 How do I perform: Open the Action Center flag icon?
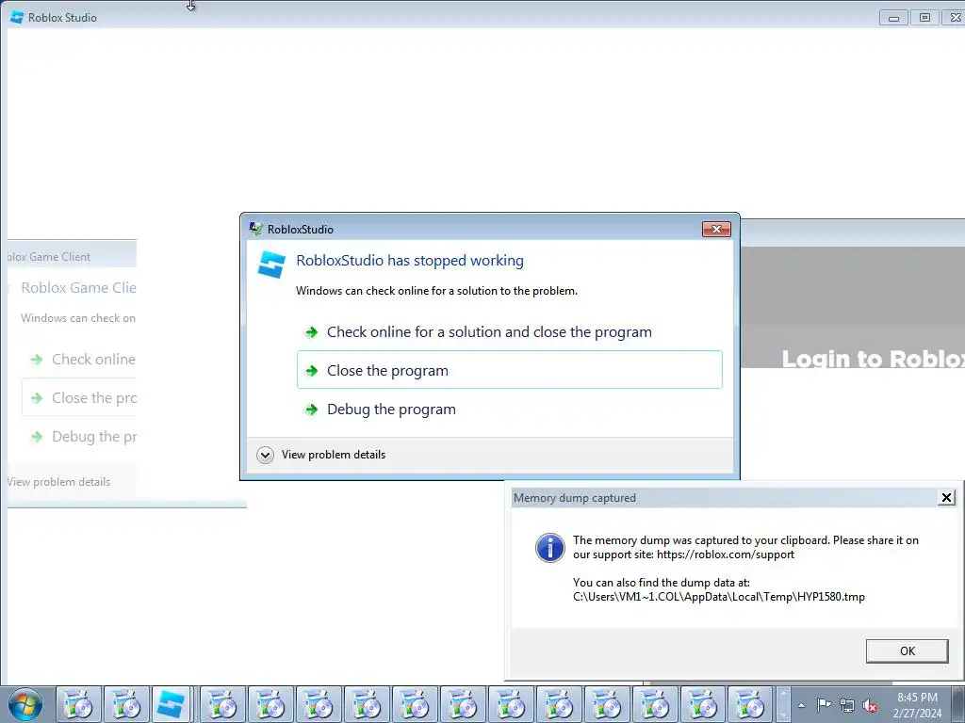(824, 704)
